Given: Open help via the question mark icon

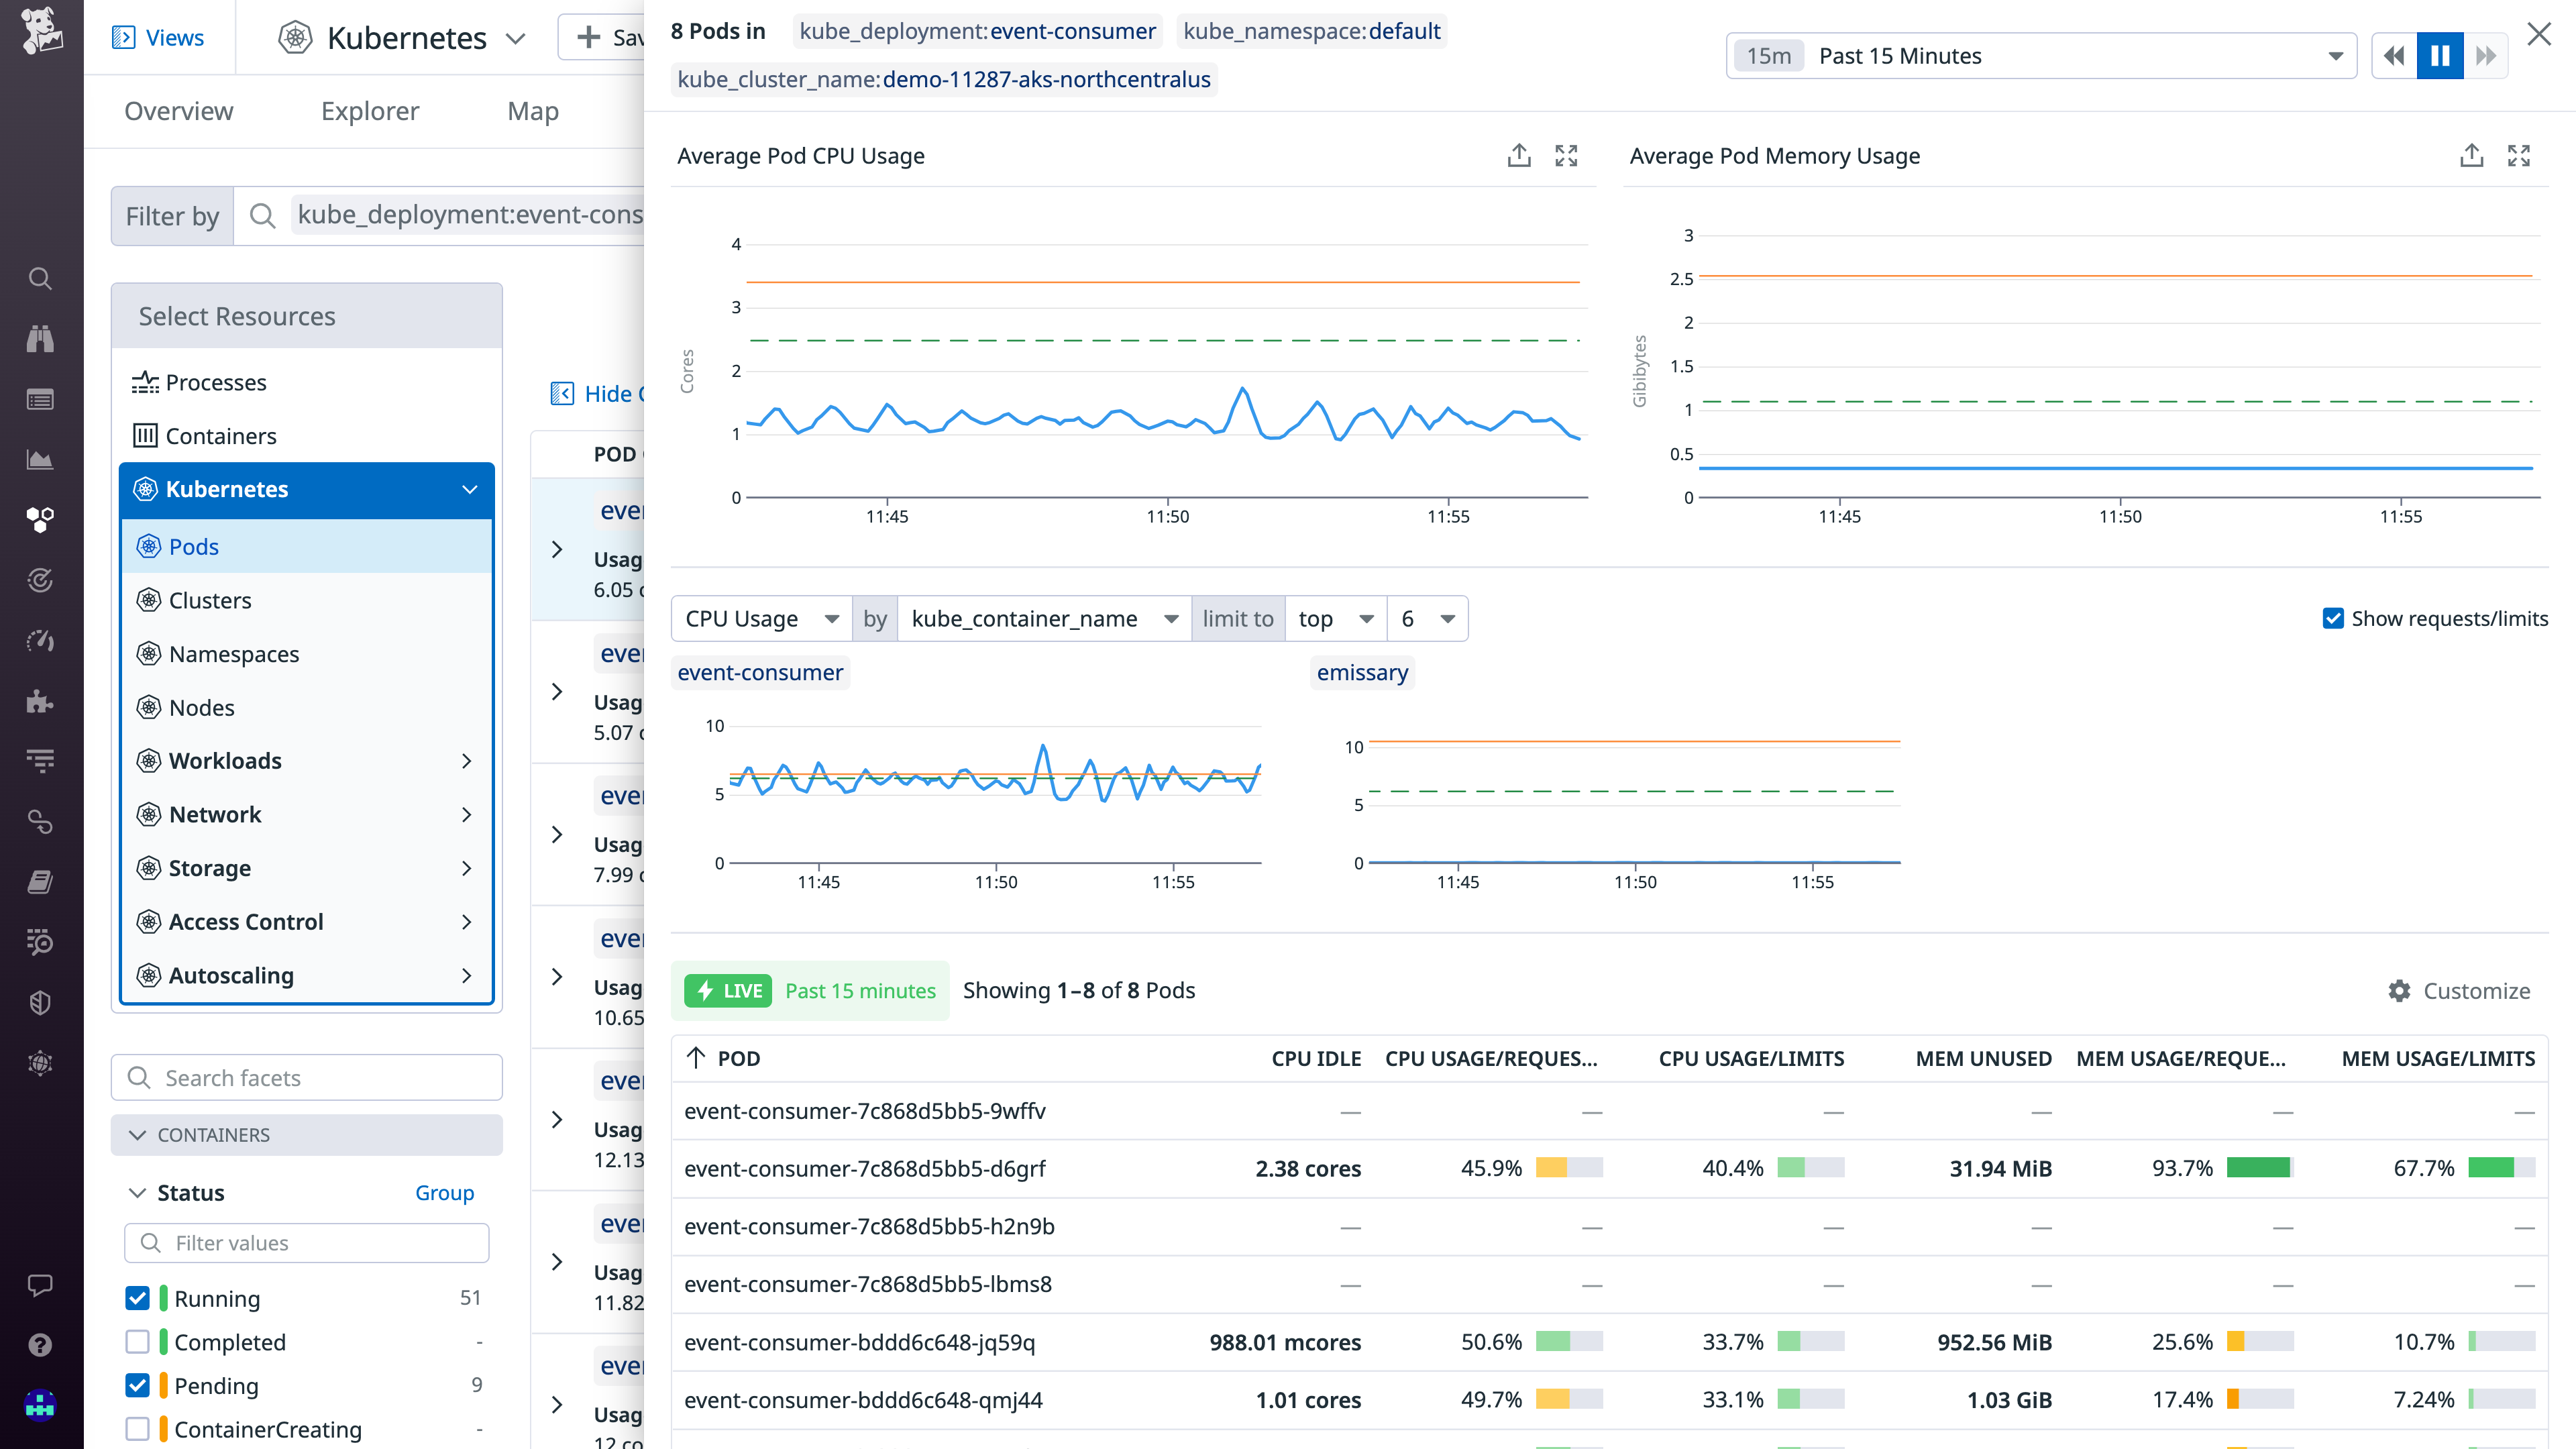Looking at the screenshot, I should click(40, 1345).
